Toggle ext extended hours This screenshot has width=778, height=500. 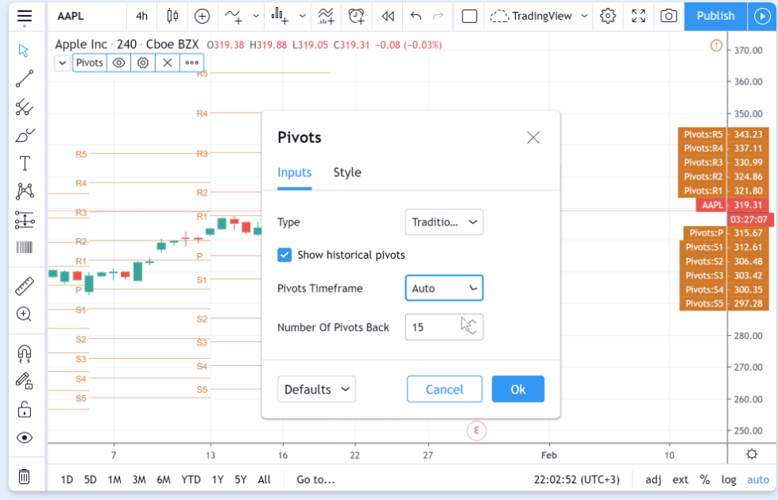679,479
